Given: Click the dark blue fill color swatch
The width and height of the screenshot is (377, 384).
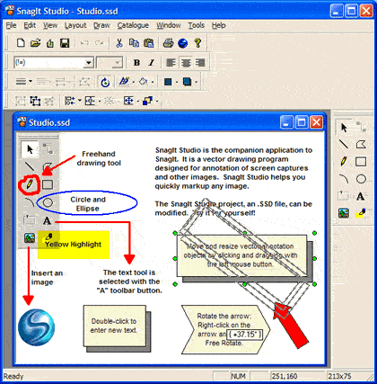Looking at the screenshot, I should 168,82.
